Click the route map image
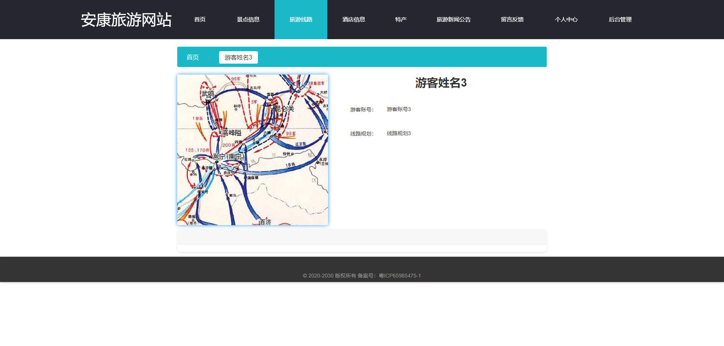The image size is (724, 346). [x=253, y=150]
